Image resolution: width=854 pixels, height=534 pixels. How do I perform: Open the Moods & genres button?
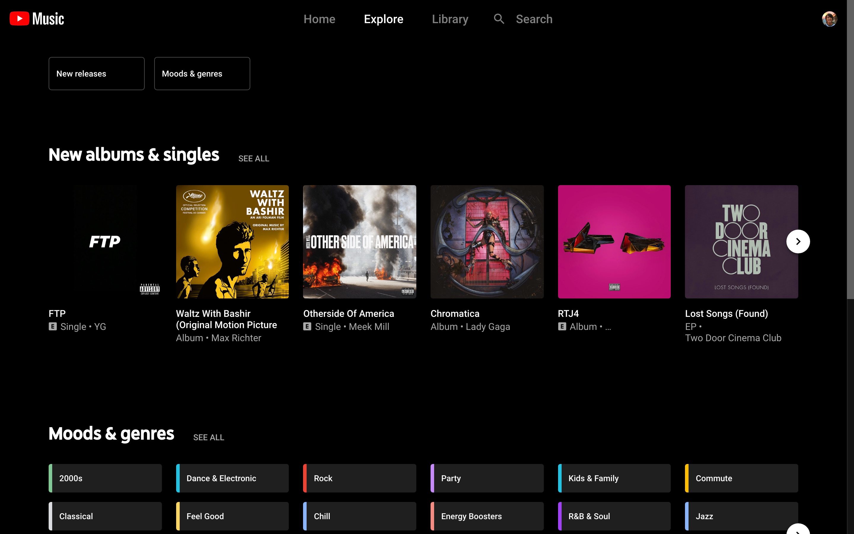(x=202, y=74)
